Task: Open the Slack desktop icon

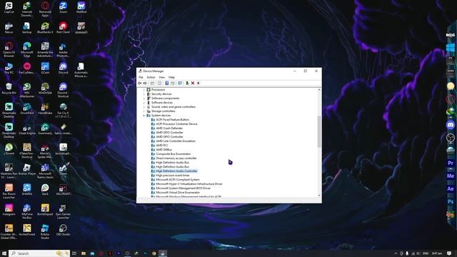Action: 45,189
